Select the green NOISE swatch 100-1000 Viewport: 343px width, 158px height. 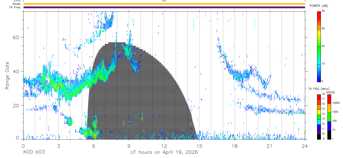[x=329, y=117]
